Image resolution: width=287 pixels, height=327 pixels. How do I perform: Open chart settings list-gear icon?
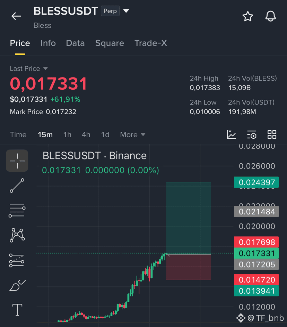(x=252, y=135)
